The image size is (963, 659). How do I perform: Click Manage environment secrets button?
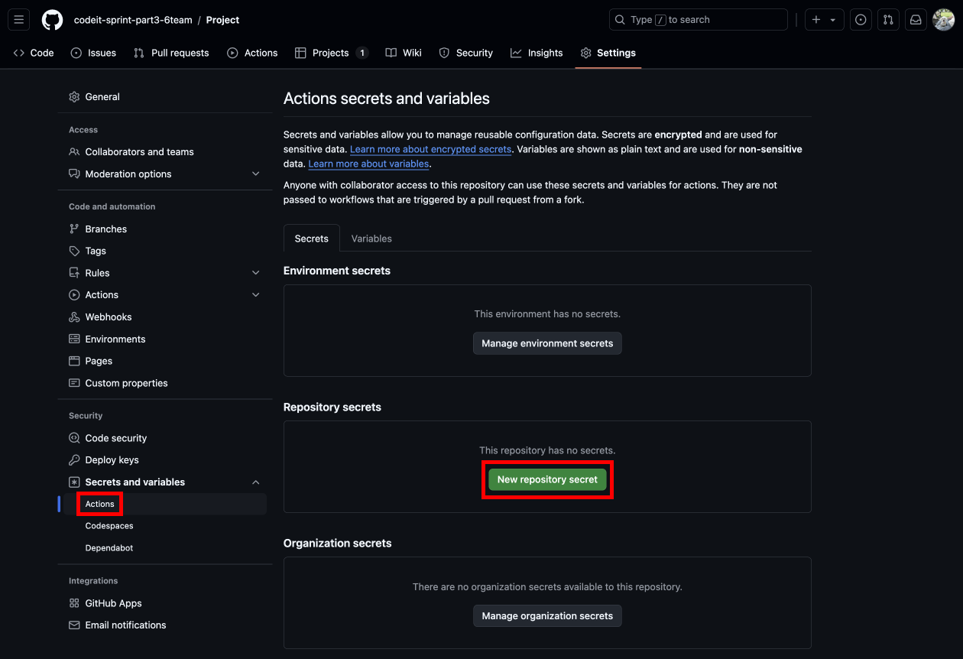[x=547, y=343]
